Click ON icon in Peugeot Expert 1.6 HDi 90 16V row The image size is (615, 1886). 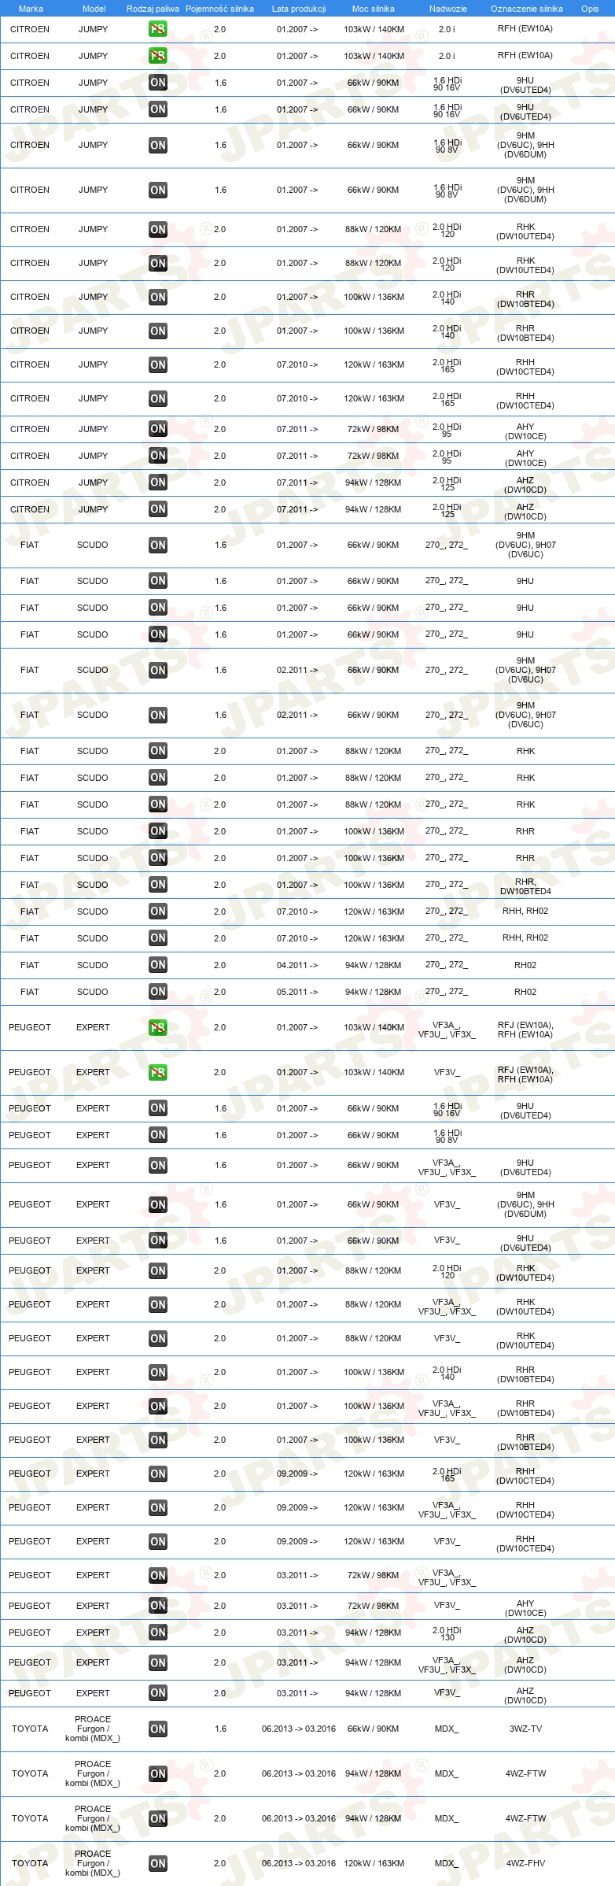click(158, 1108)
